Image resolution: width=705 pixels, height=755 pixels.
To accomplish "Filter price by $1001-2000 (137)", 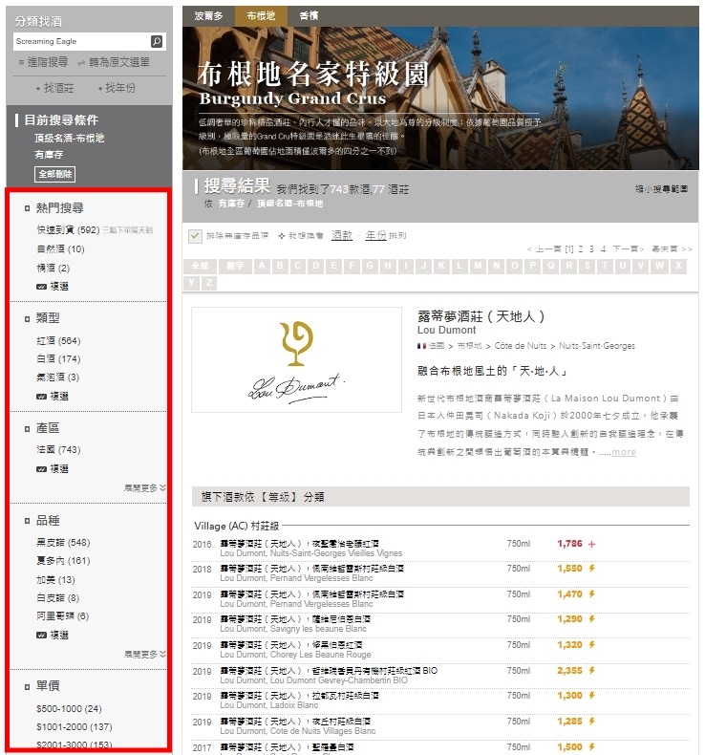I will coord(75,727).
